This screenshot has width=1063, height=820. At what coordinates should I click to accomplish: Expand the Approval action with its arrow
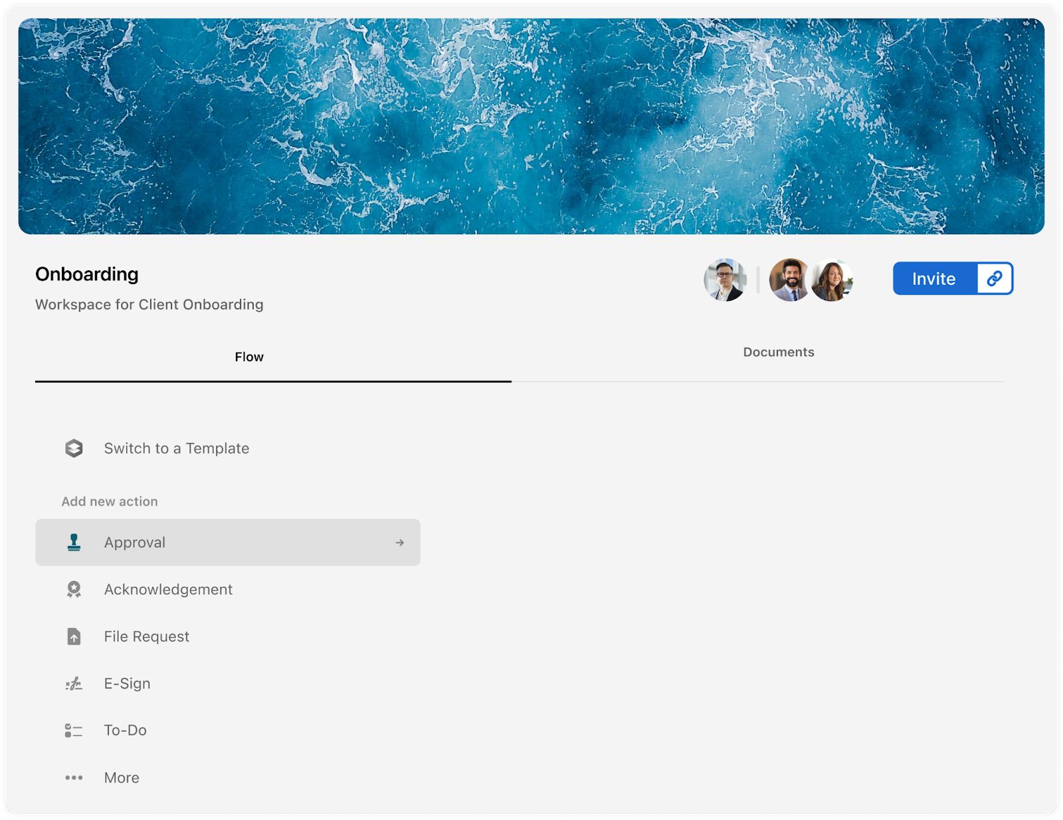[399, 542]
